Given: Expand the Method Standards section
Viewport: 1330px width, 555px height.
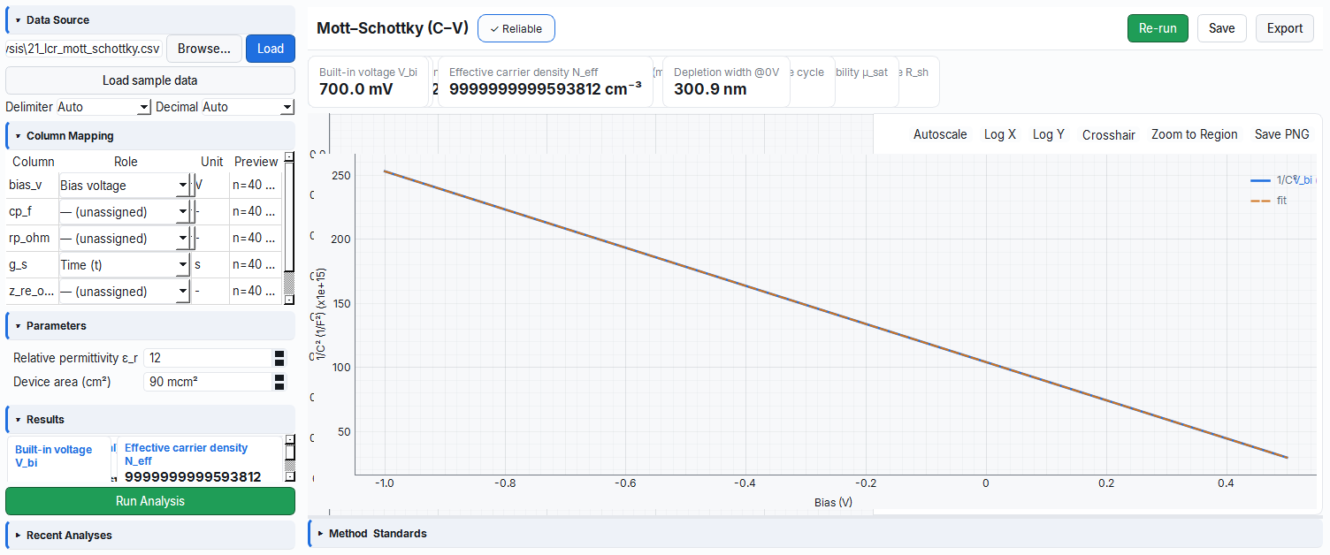Looking at the screenshot, I should click(x=815, y=534).
